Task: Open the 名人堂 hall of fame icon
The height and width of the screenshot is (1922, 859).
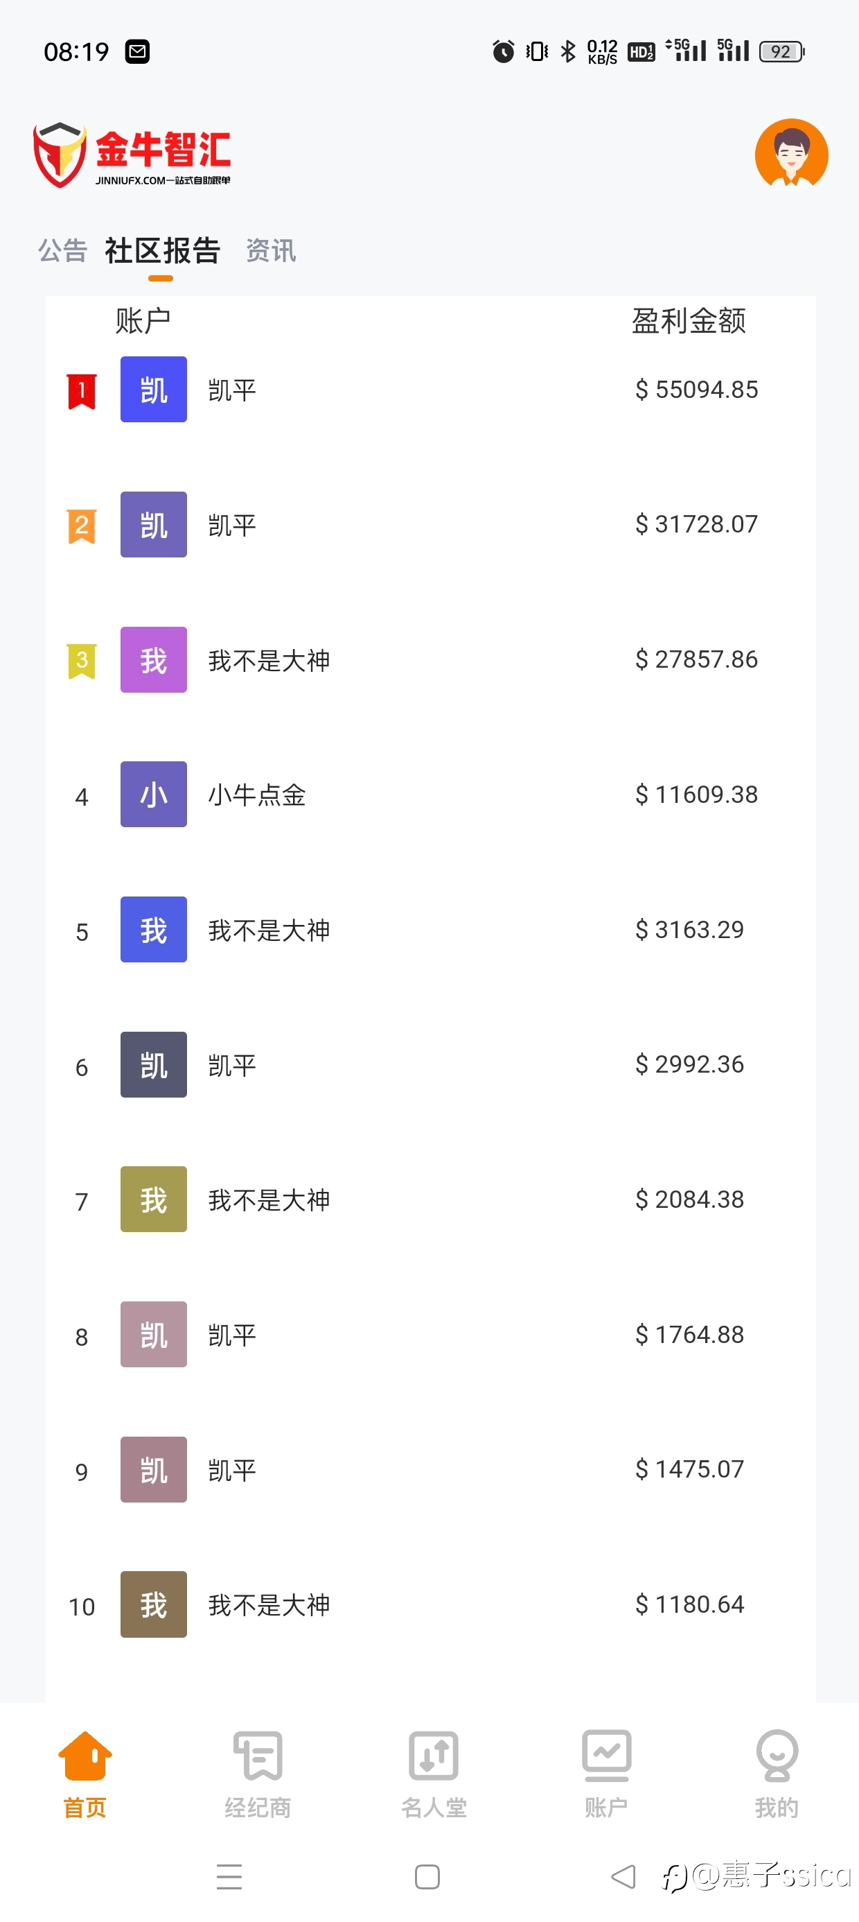Action: (433, 1756)
